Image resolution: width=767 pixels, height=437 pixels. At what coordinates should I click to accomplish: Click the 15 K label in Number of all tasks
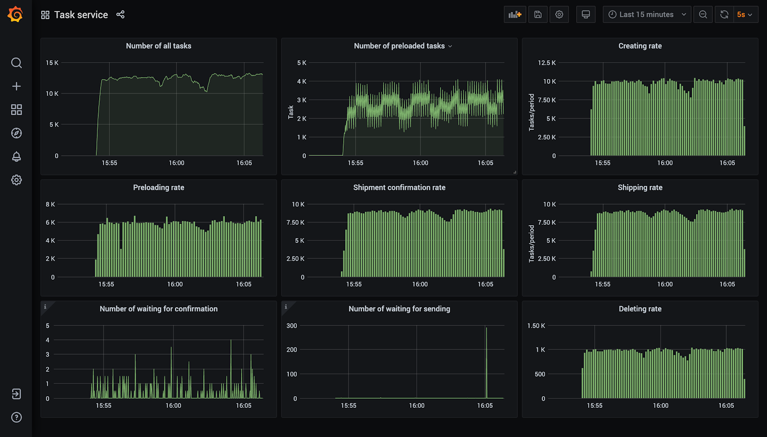(x=52, y=63)
